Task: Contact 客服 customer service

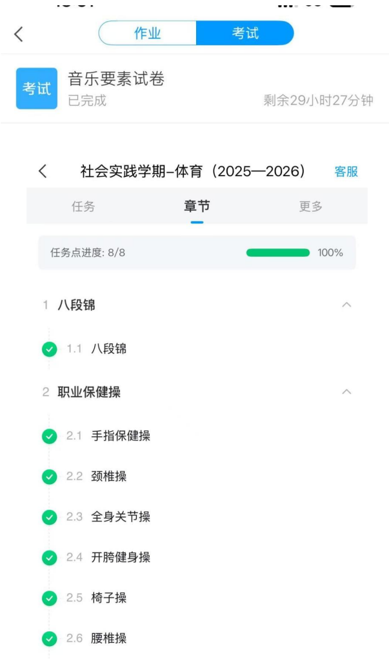Action: 346,172
